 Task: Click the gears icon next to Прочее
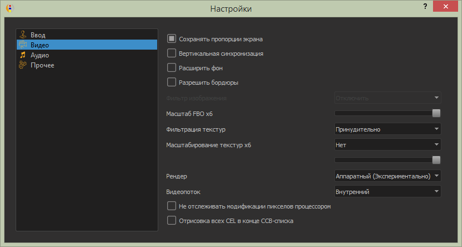coord(23,65)
